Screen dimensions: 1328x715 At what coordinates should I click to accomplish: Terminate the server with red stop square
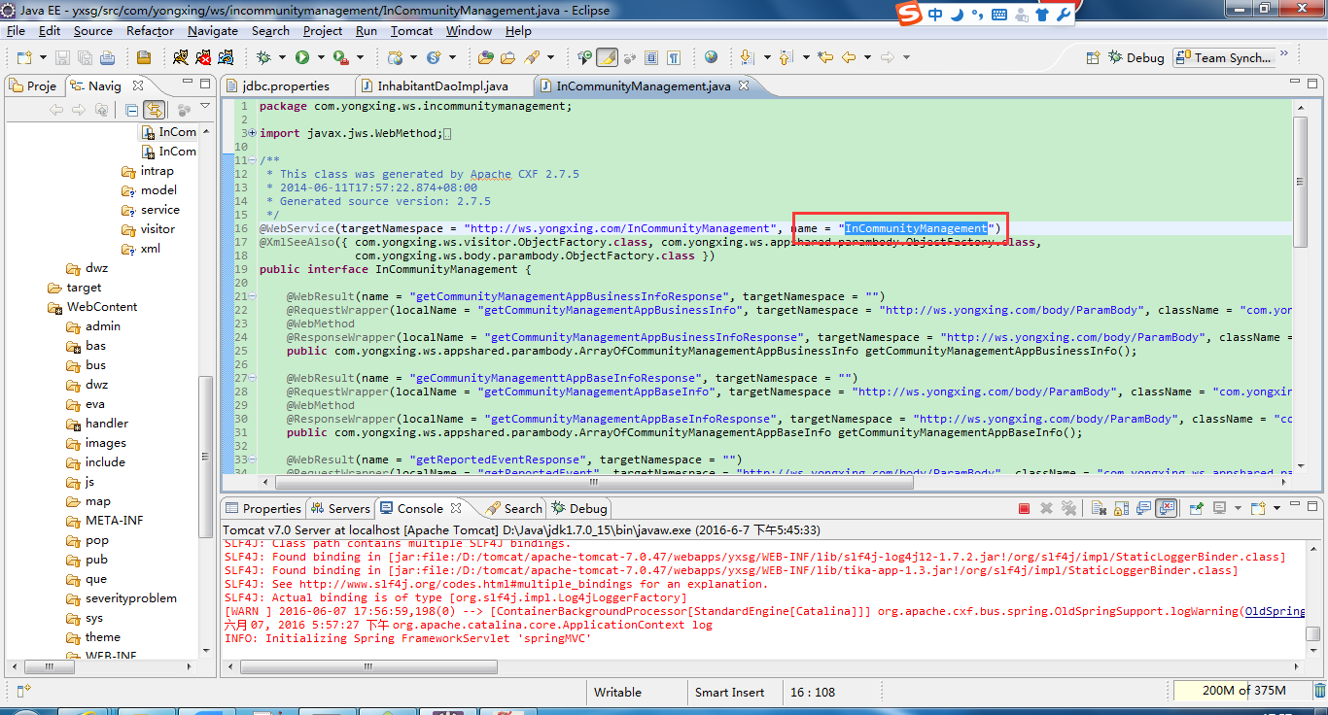[1024, 508]
